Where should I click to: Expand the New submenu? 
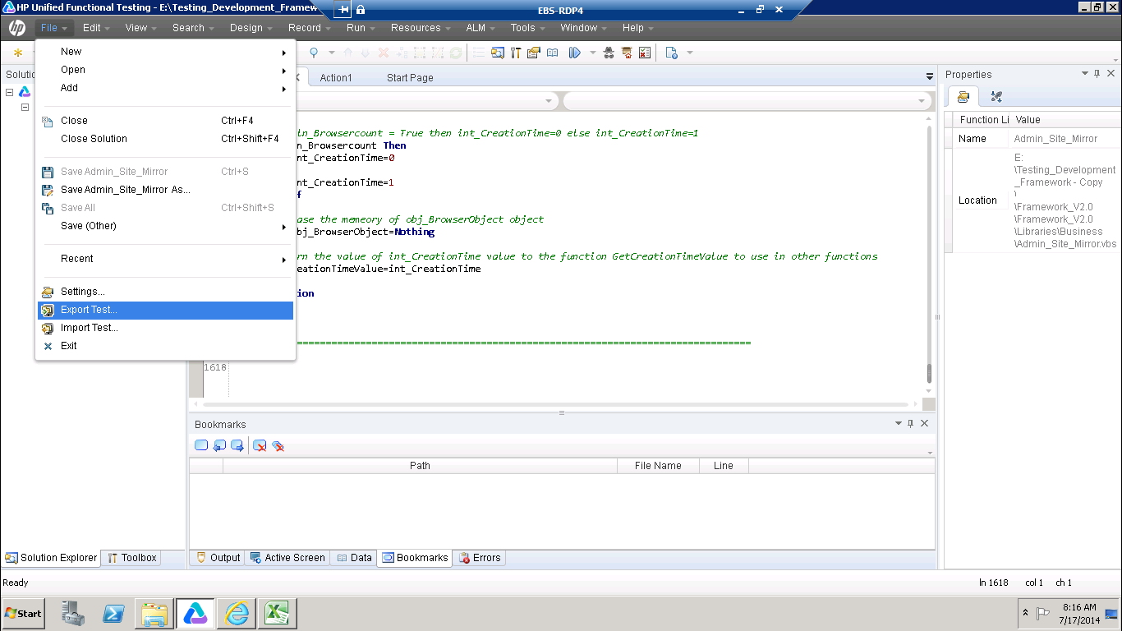(x=164, y=51)
